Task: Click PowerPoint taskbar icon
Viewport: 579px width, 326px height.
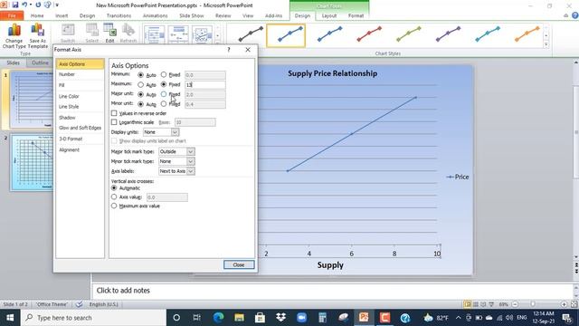Action: [x=364, y=318]
